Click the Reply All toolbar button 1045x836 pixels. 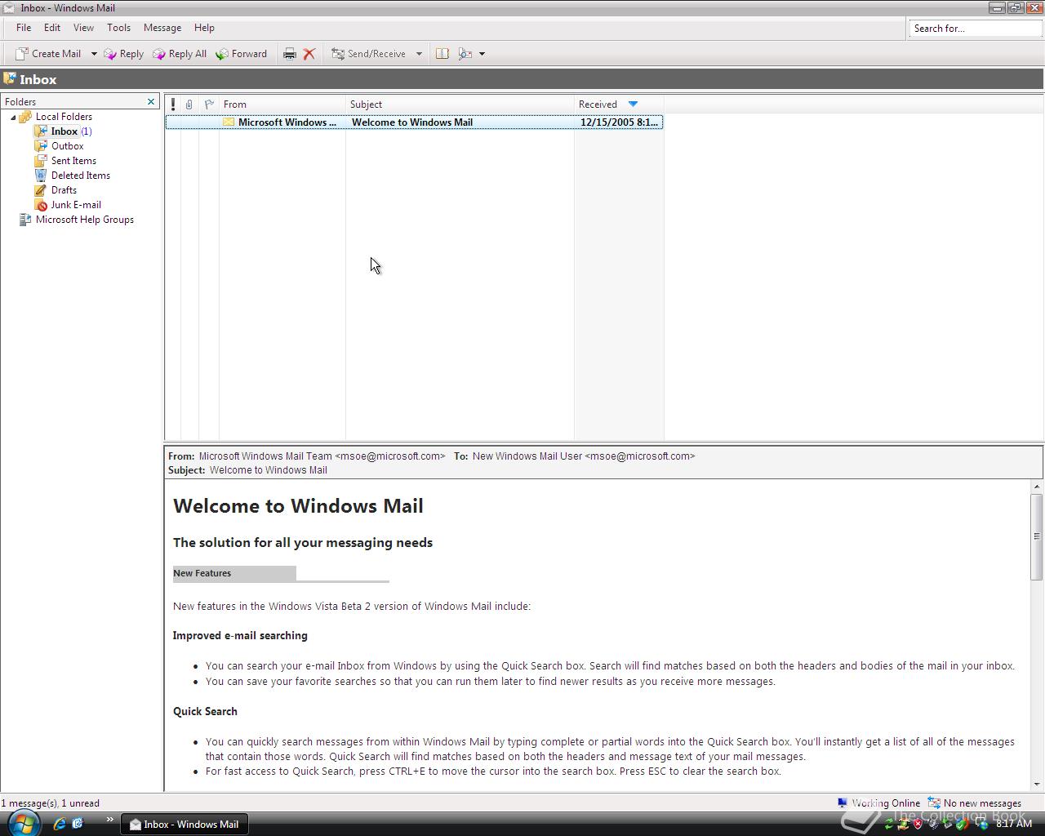point(180,54)
